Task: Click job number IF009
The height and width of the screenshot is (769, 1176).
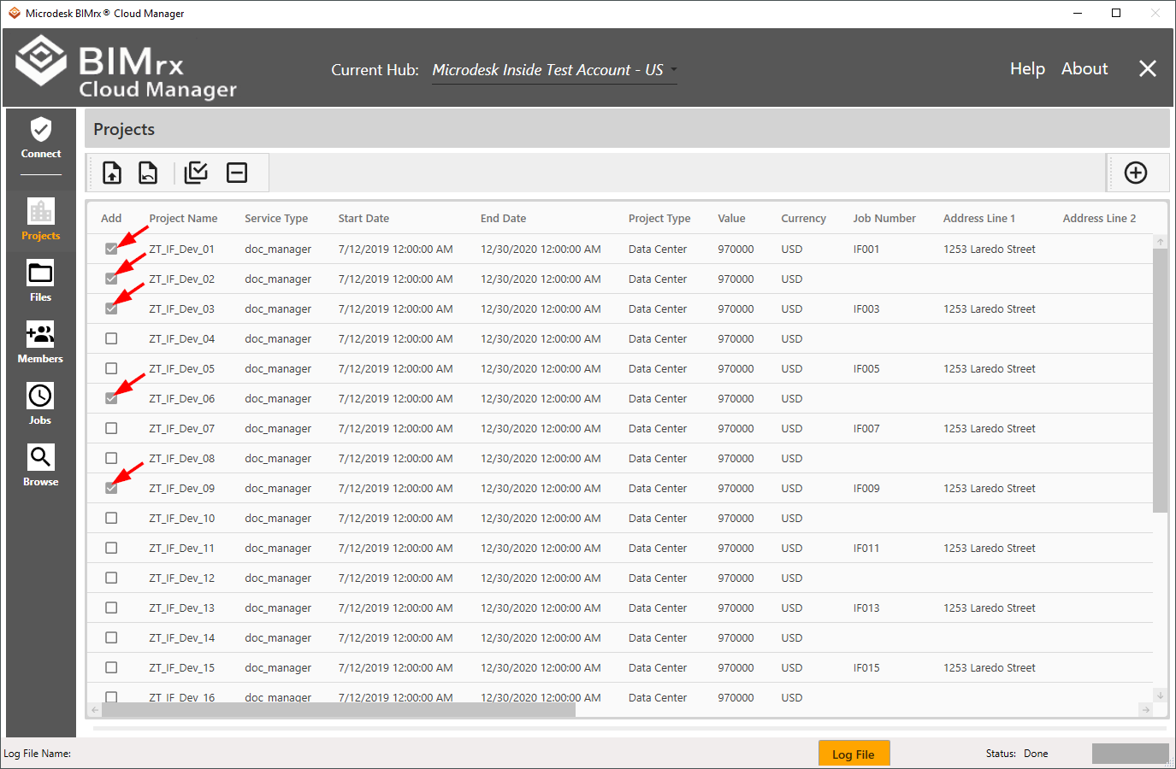Action: (866, 488)
